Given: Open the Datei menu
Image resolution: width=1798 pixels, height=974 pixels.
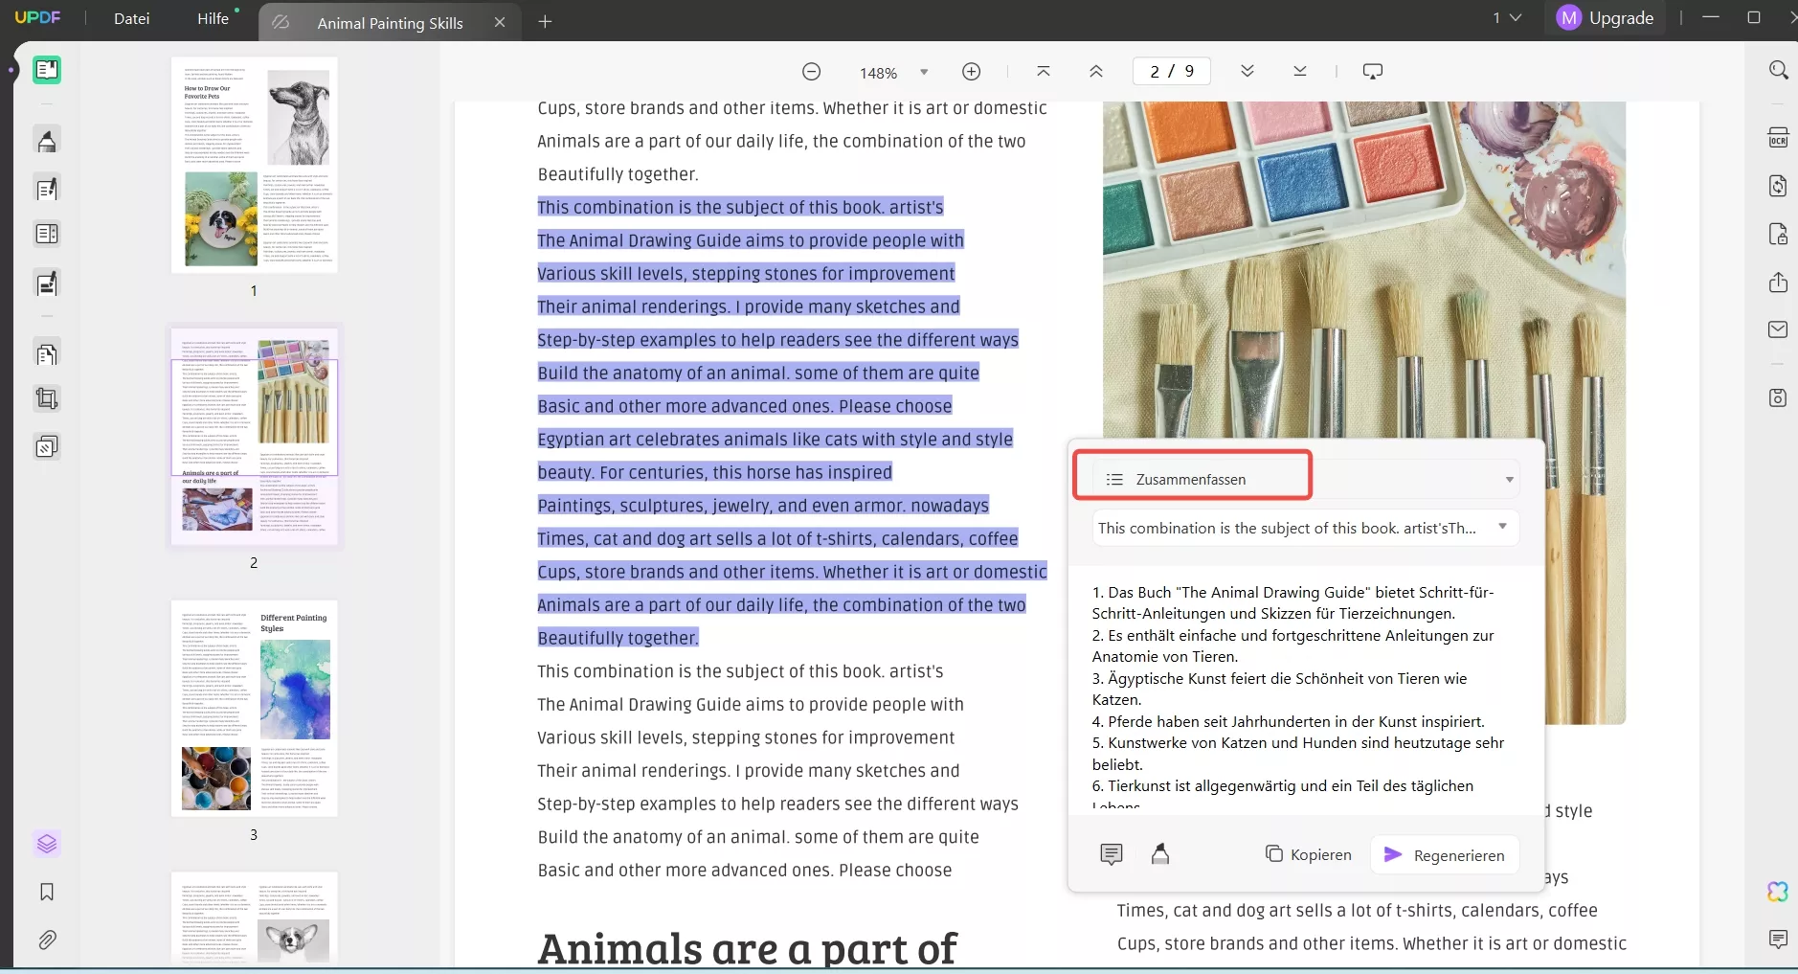Looking at the screenshot, I should point(131,18).
